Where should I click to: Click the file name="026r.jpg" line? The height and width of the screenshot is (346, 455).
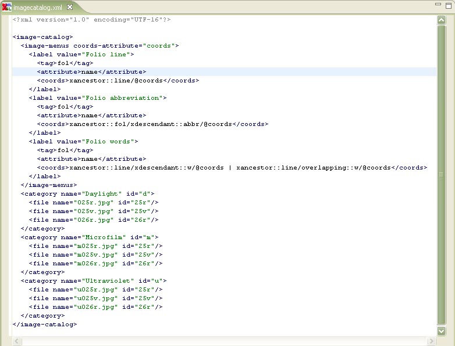click(x=94, y=220)
